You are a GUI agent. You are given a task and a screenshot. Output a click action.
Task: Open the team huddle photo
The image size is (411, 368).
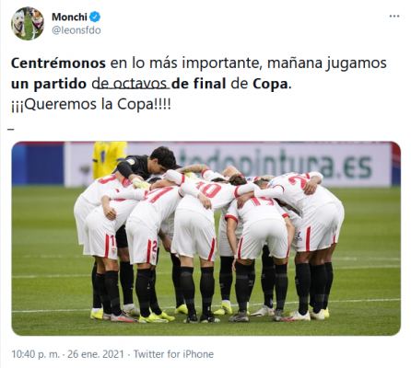206,238
